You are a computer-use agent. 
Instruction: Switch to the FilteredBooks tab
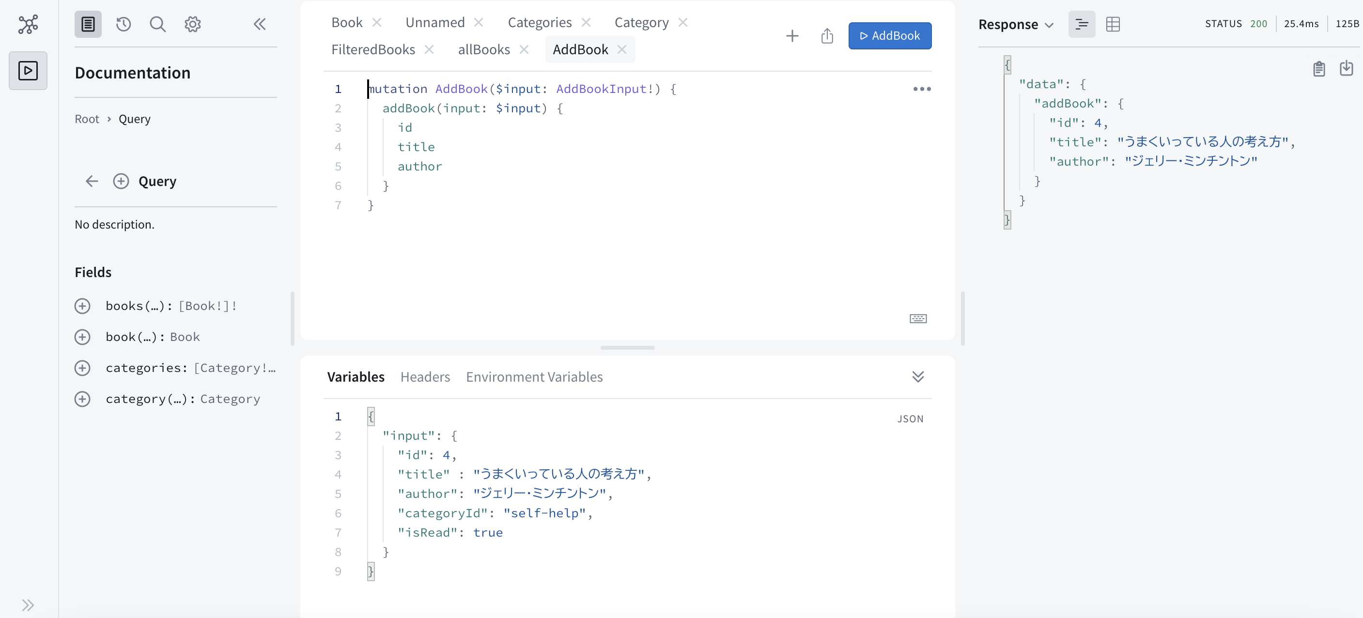pyautogui.click(x=373, y=49)
